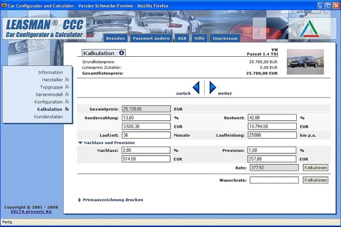This screenshot has width=341, height=227.
Task: Click the LEASMAN CCC logo
Action: click(44, 29)
